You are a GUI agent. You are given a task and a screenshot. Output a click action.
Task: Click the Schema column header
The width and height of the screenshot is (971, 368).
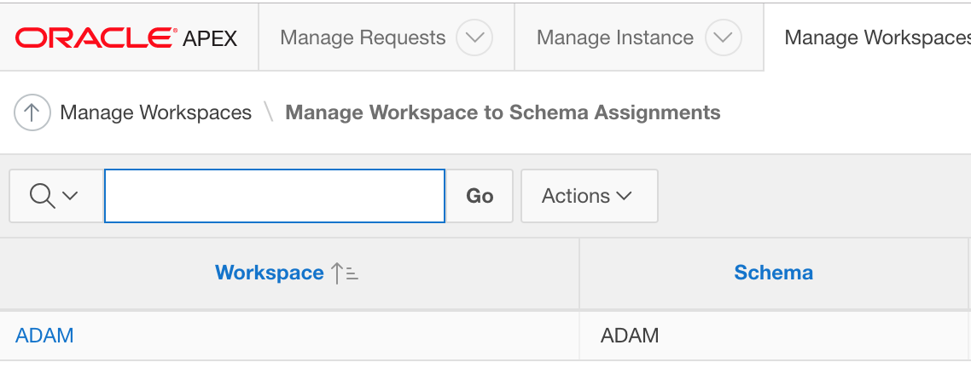[773, 273]
